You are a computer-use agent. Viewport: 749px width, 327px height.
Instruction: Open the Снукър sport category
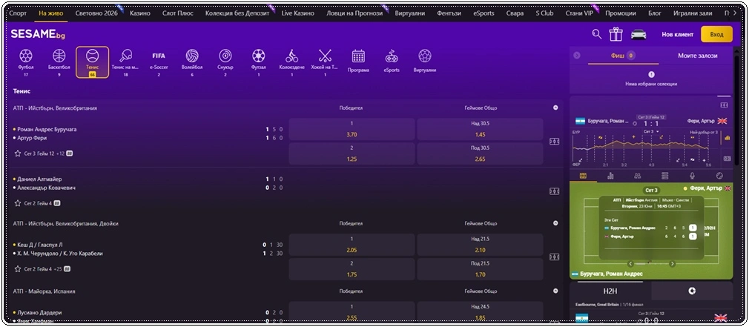[x=225, y=62]
